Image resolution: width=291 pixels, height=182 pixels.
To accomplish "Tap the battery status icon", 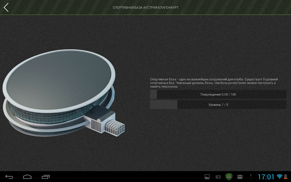I will tap(286, 176).
